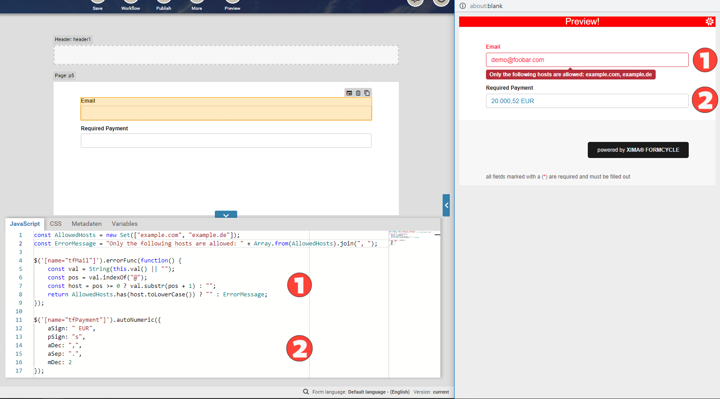Collapse the code panel with down chevron
720x399 pixels.
click(226, 215)
